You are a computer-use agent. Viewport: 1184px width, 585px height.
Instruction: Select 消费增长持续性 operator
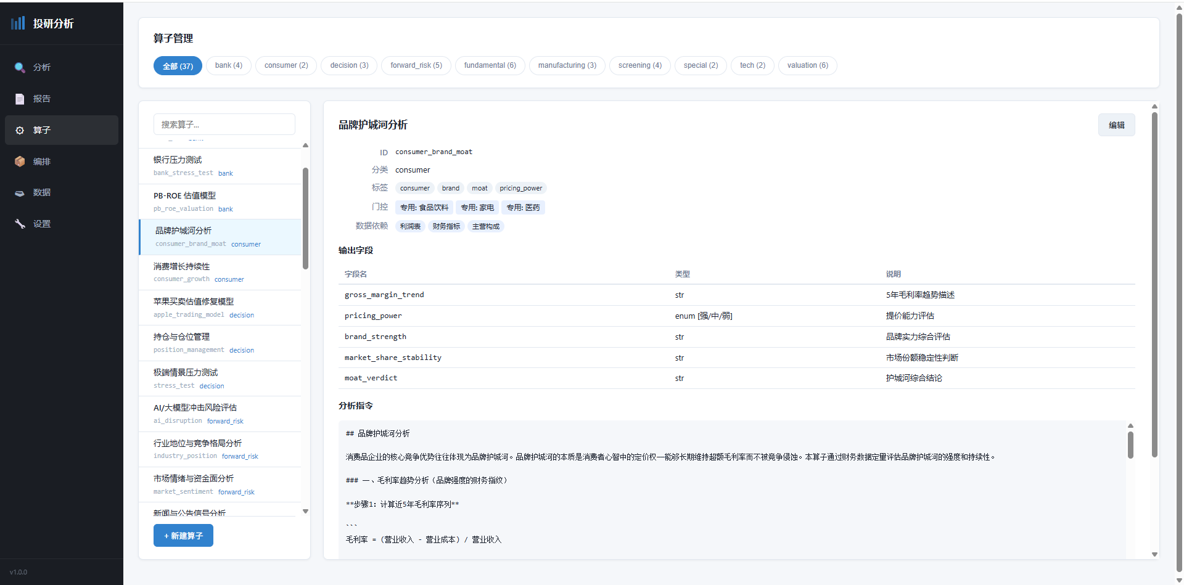[220, 272]
